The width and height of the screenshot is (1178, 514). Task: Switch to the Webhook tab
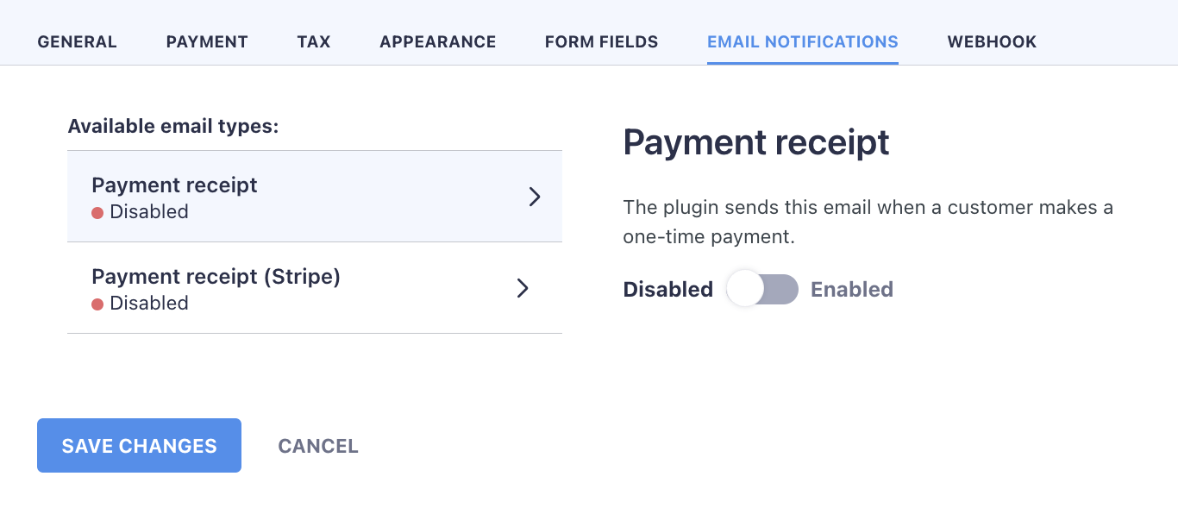point(992,41)
